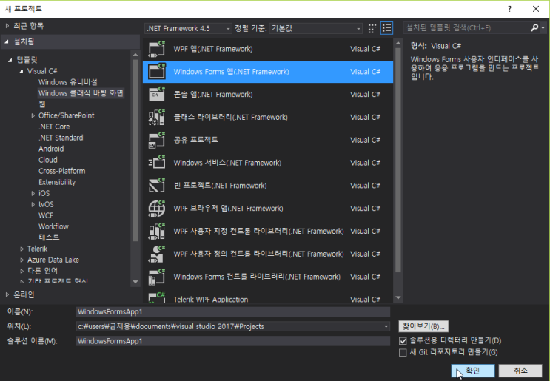Screen dimensions: 550x381
Task: Select Windows Forms 컨트롤 라이브러리 icon
Action: 157,277
